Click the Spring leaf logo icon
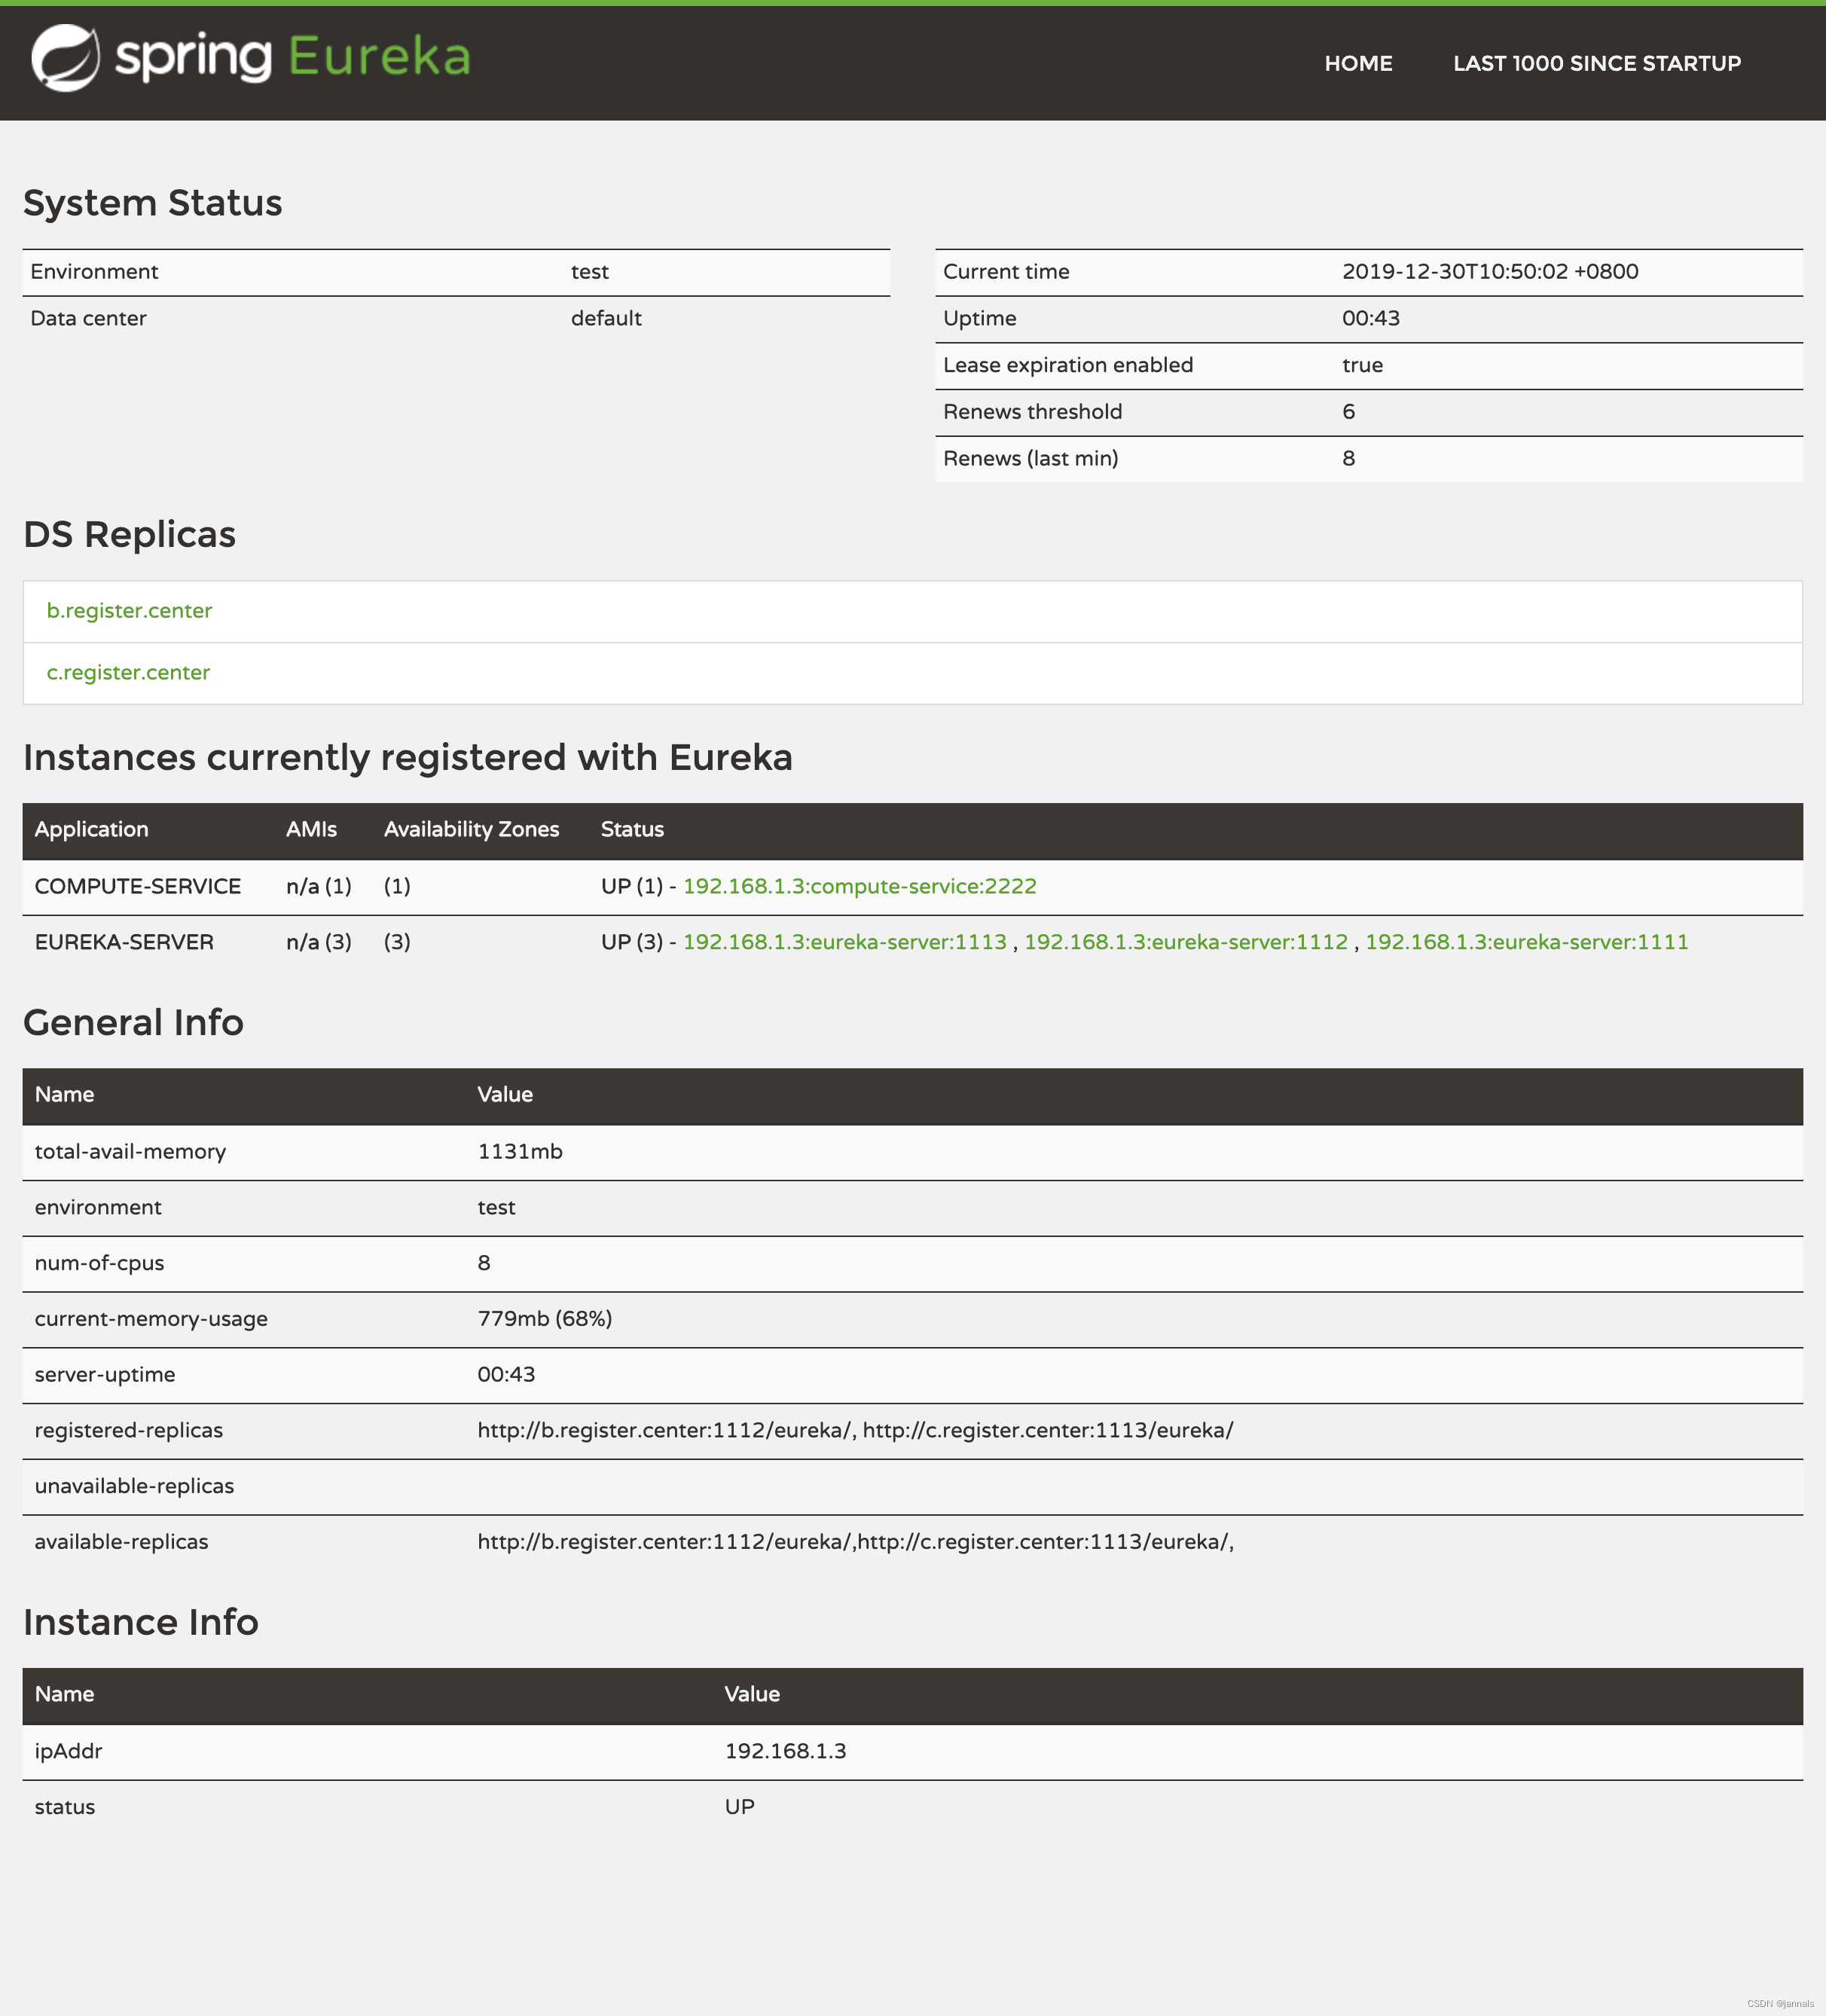 tap(65, 58)
